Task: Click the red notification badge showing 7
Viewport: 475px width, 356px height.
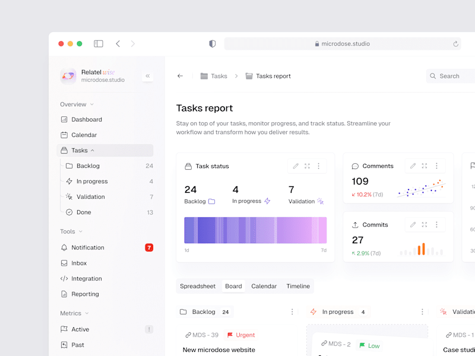Action: [149, 247]
